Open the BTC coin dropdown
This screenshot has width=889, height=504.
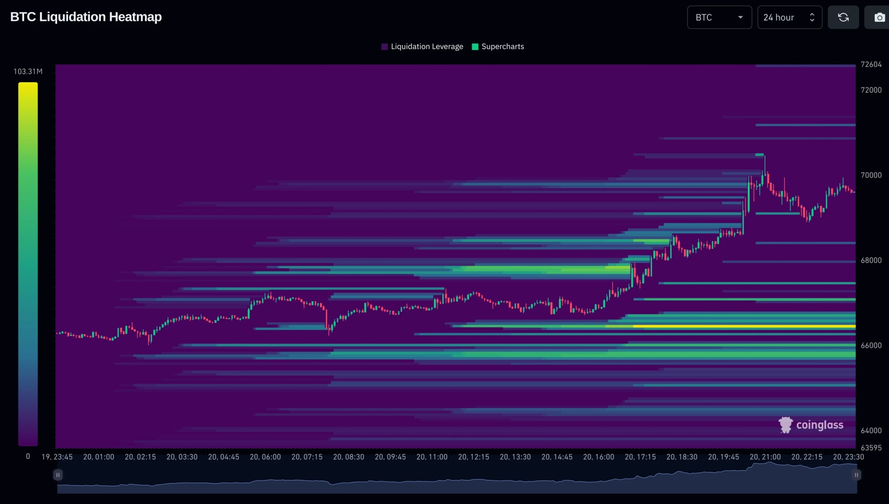(x=720, y=18)
